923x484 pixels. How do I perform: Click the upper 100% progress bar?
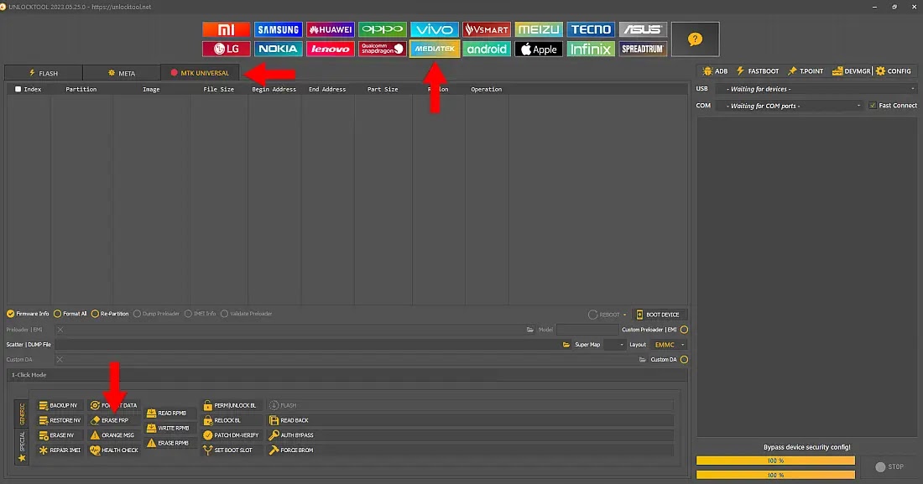(x=775, y=461)
